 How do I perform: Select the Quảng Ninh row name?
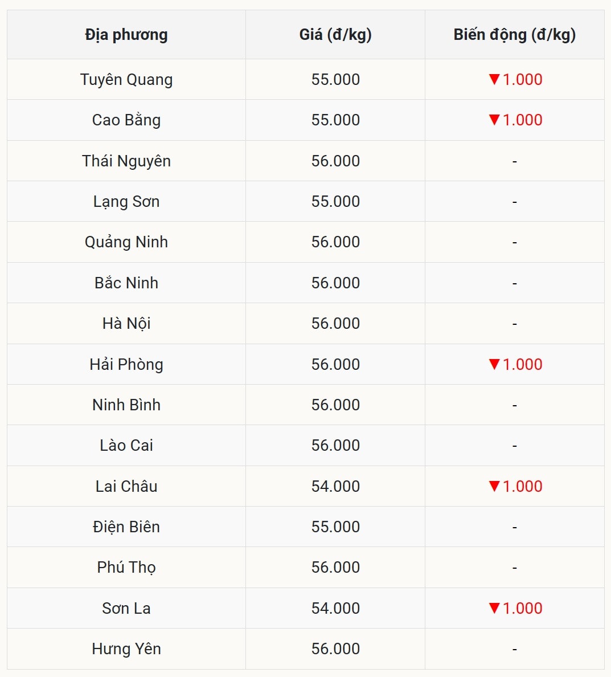pyautogui.click(x=126, y=242)
